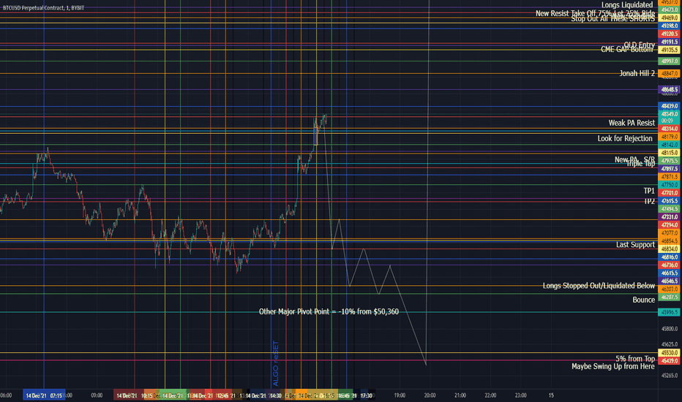Select the 47615.5 blue price label
This screenshot has width=682, height=402.
[669, 201]
